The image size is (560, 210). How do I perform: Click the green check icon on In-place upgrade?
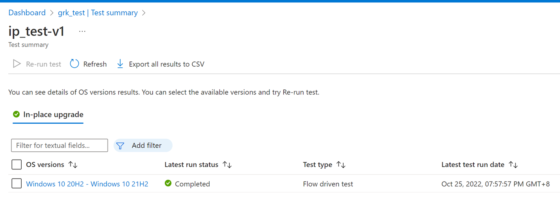pyautogui.click(x=16, y=114)
